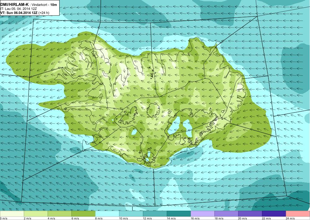The height and width of the screenshot is (220, 310).
Task: Click the teal 12–14 m/s legend swatch
Action: click(x=155, y=214)
